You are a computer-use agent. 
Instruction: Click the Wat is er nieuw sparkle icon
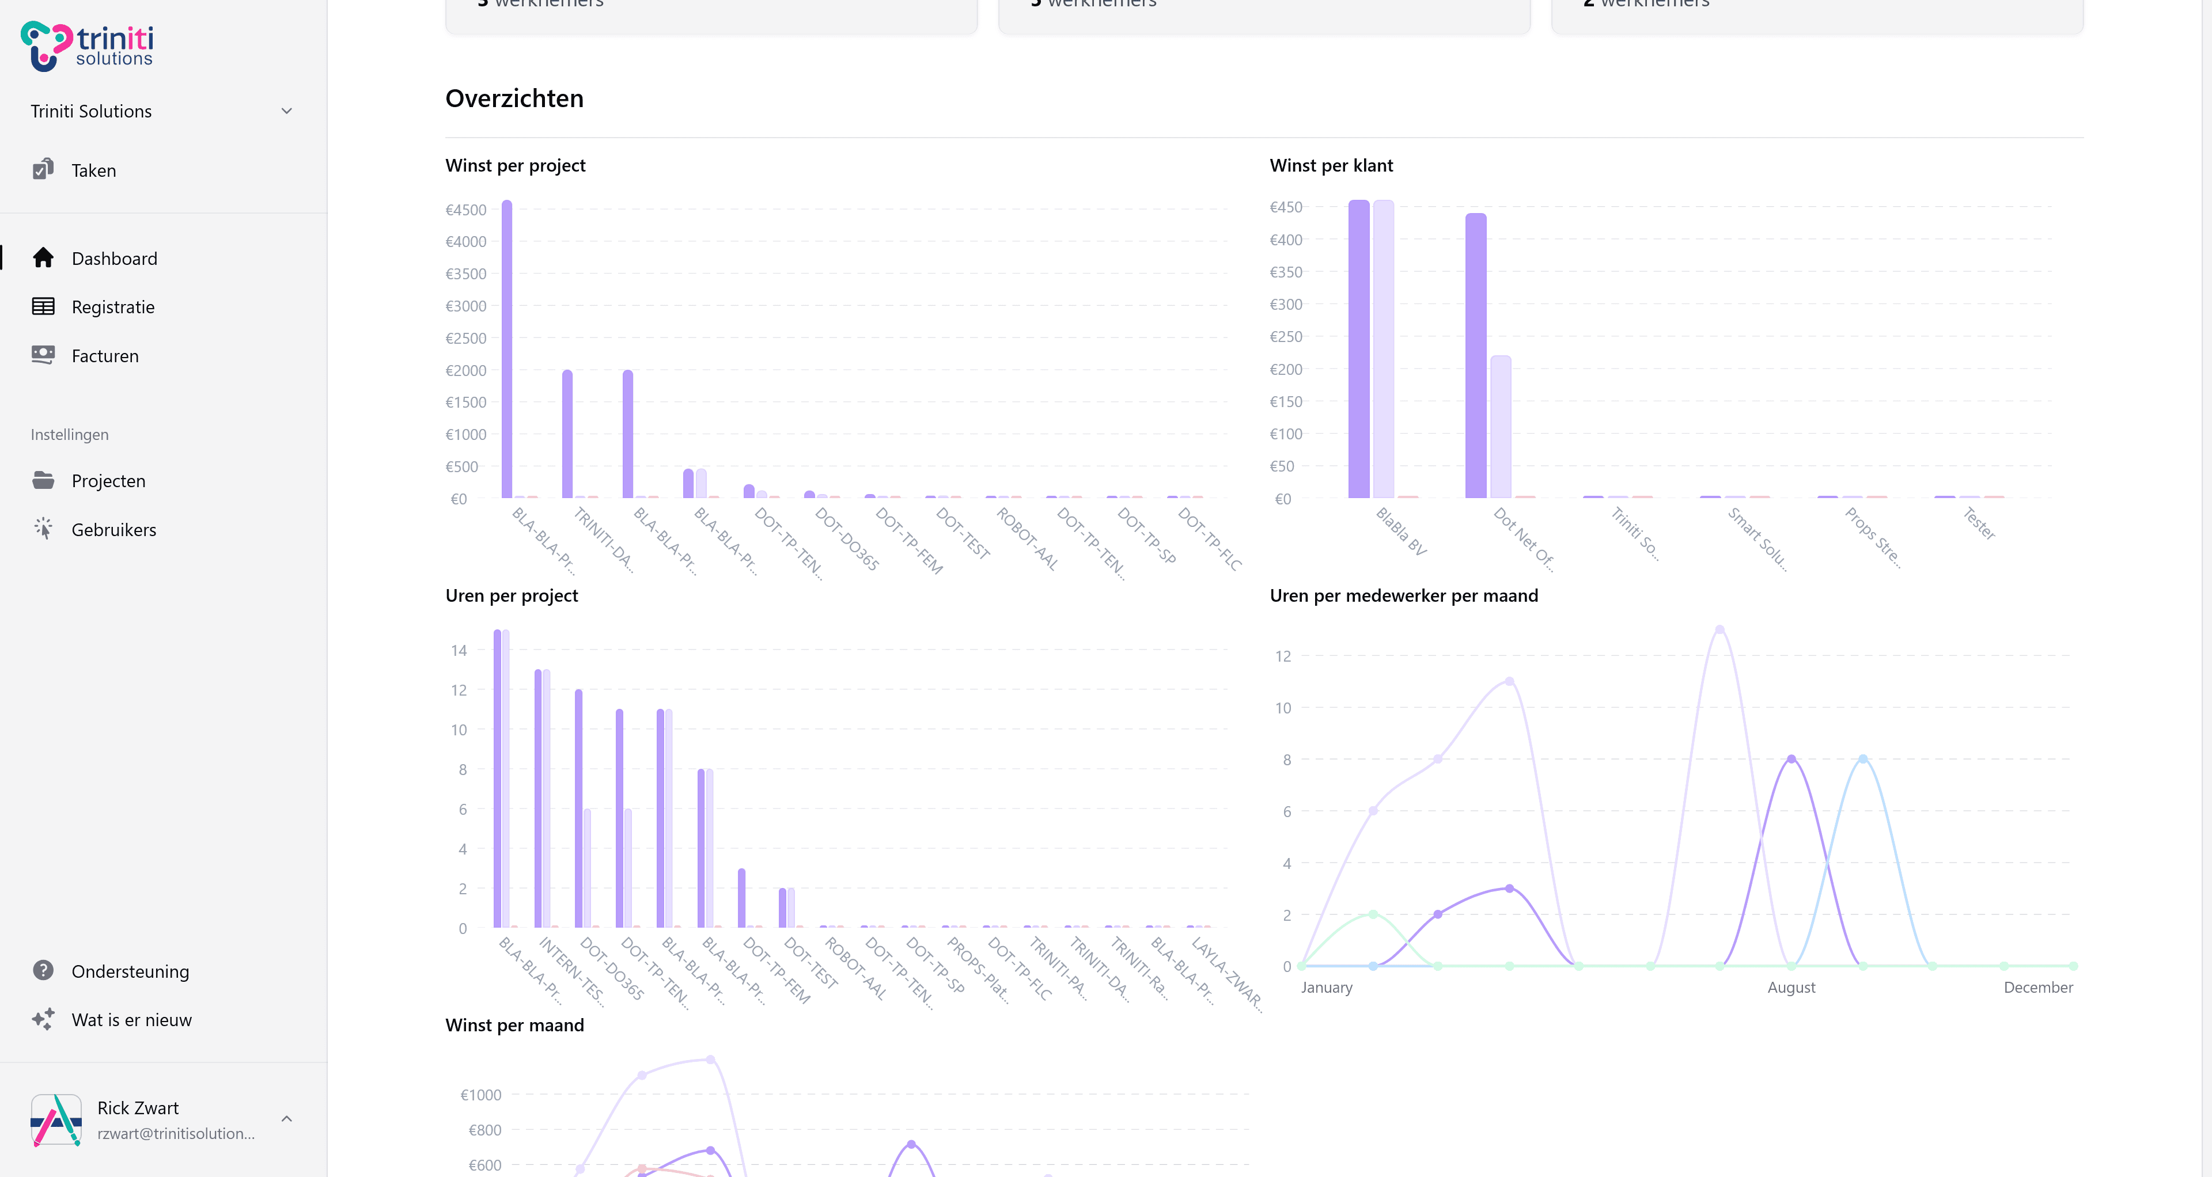point(43,1019)
